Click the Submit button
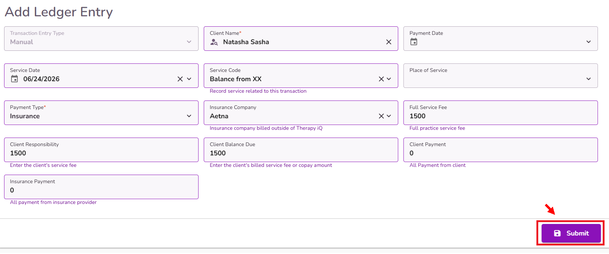 (571, 233)
